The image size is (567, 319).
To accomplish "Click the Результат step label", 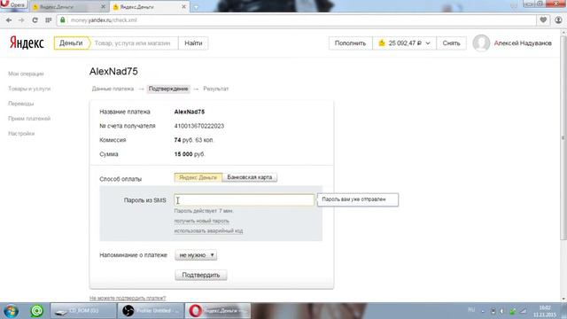I will tap(216, 89).
